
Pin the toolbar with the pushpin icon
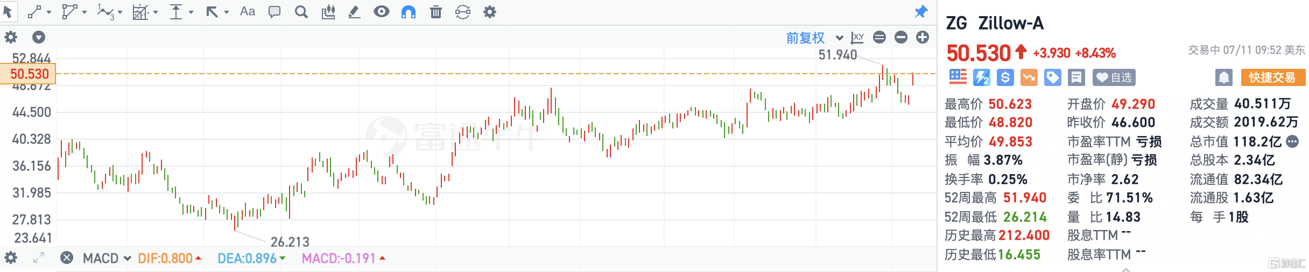click(x=921, y=12)
